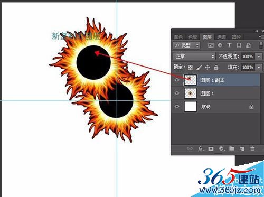Viewport: 264px width, 197px height.
Task: Filter for pixel layers icon
Action: pyautogui.click(x=211, y=45)
